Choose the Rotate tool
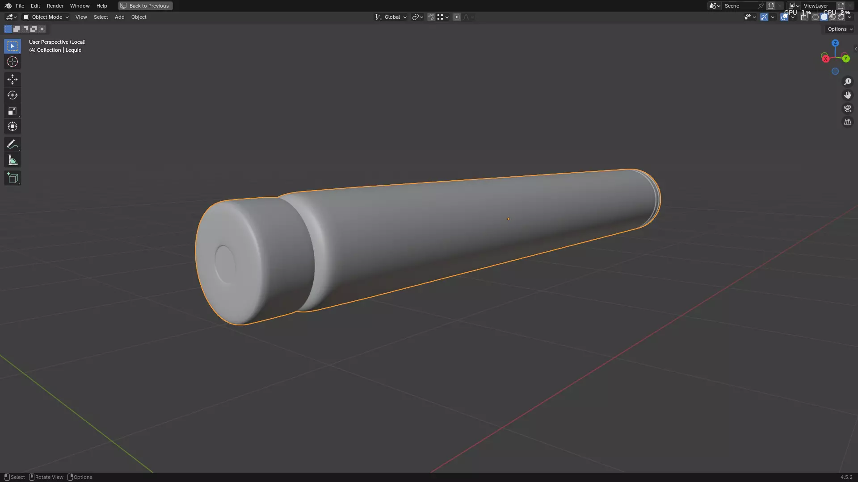The image size is (858, 482). 12,95
